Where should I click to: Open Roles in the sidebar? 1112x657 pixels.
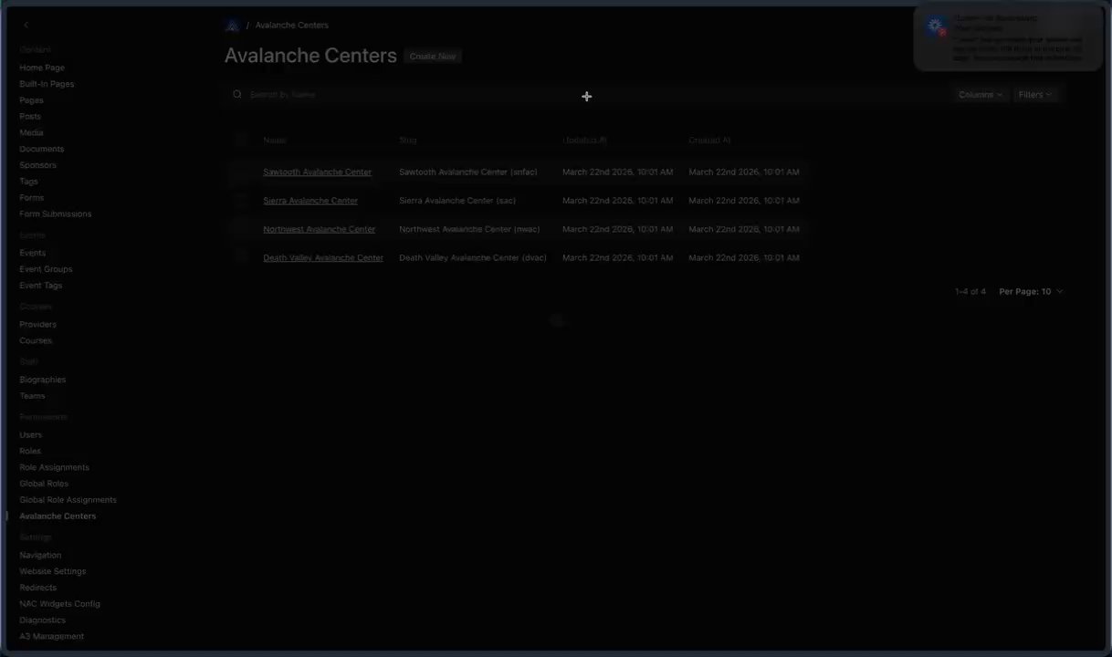(30, 452)
